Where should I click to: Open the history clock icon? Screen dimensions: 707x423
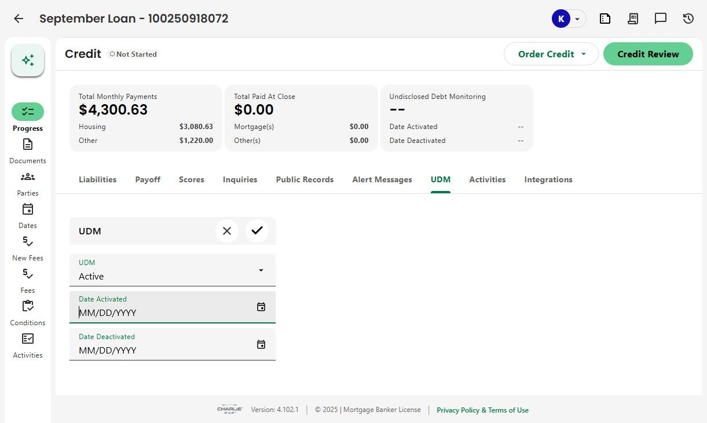(688, 19)
